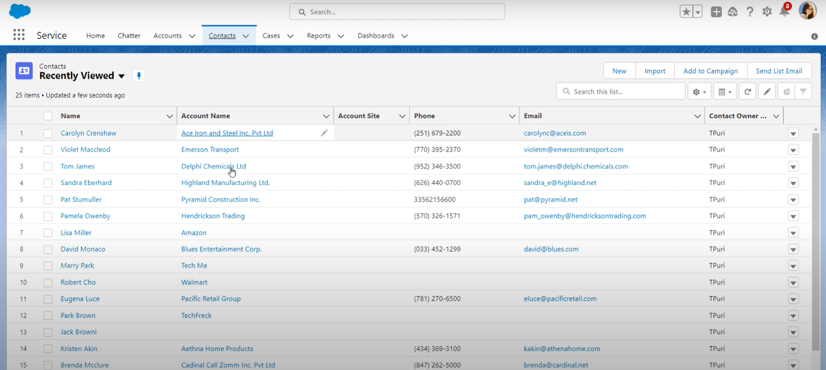Edit Account Name for Carolyn Crenshaw
This screenshot has width=826, height=370.
click(x=324, y=133)
